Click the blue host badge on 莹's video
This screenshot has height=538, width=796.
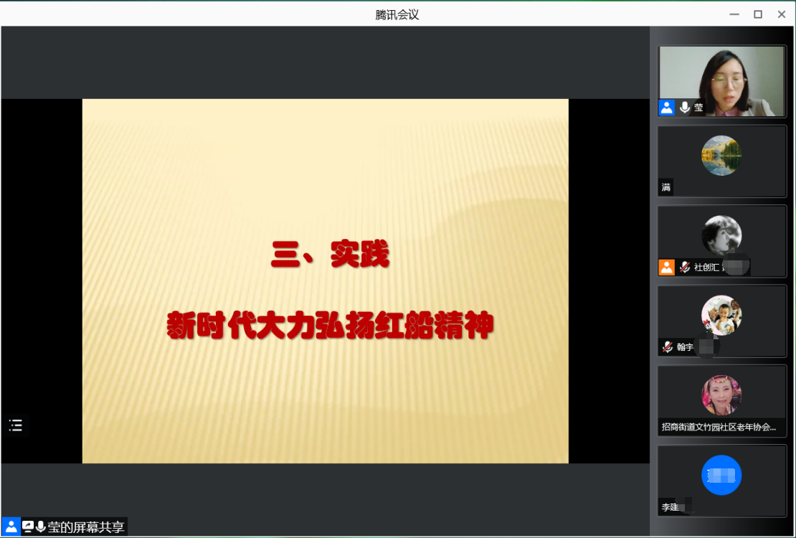tap(667, 108)
